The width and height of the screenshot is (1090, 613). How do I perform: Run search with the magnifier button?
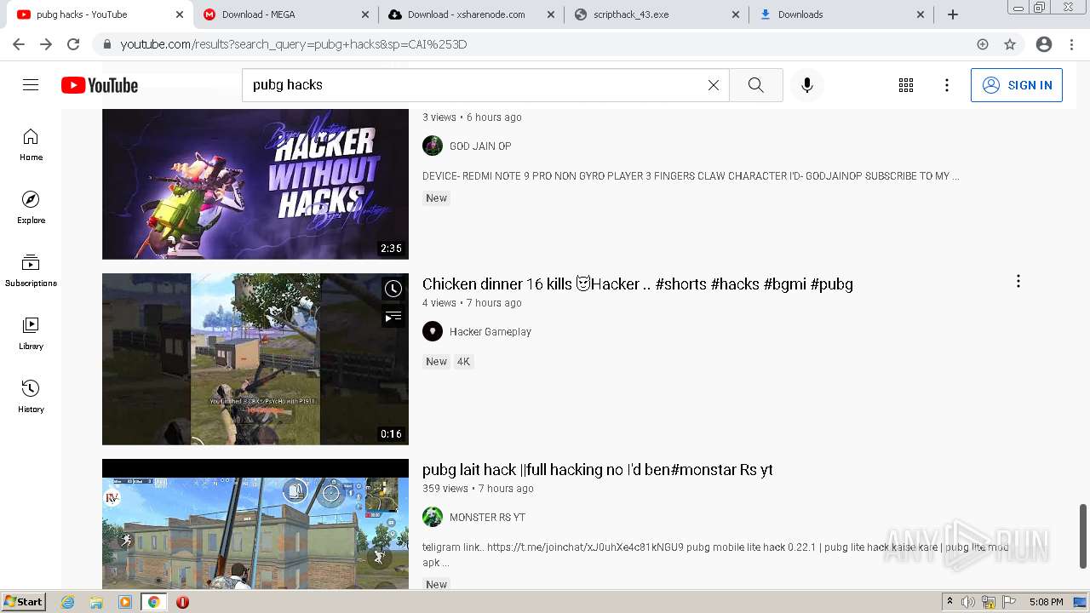point(755,85)
